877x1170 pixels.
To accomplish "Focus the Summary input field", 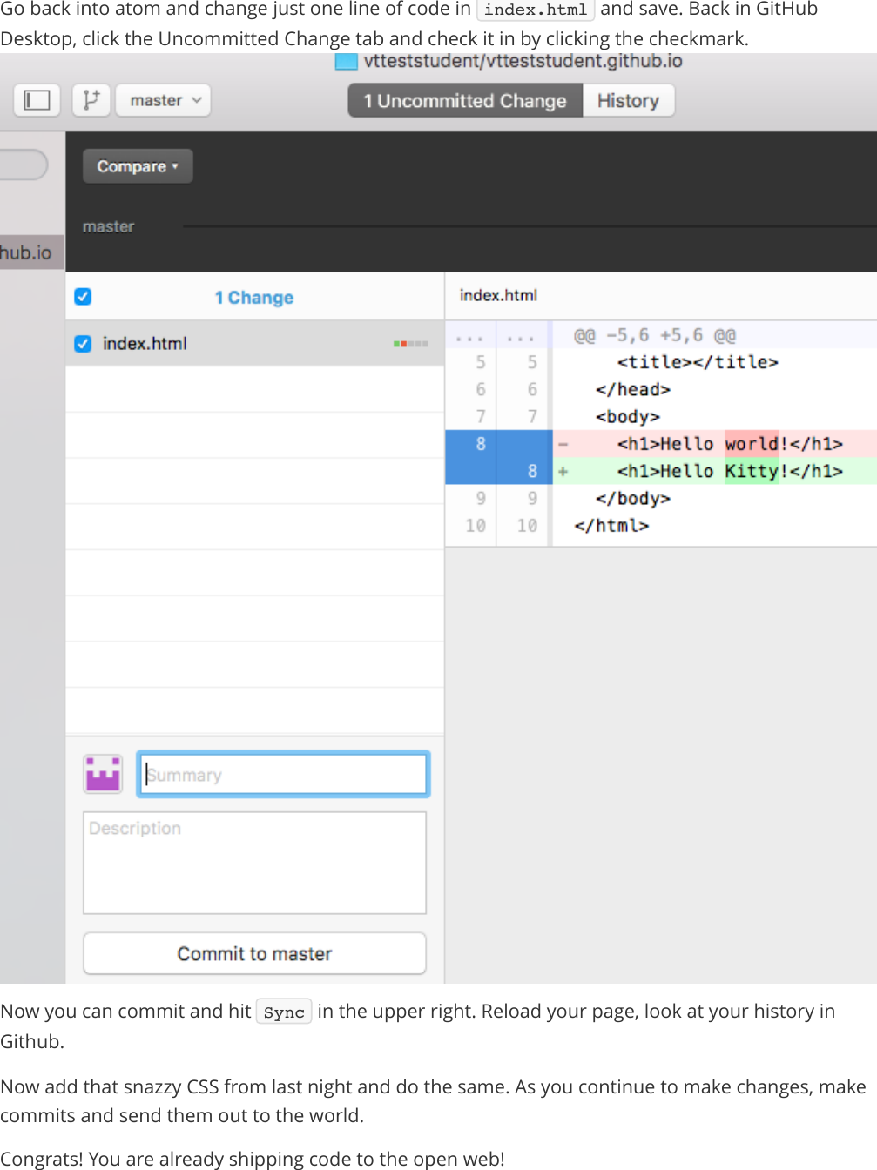I will [x=283, y=774].
